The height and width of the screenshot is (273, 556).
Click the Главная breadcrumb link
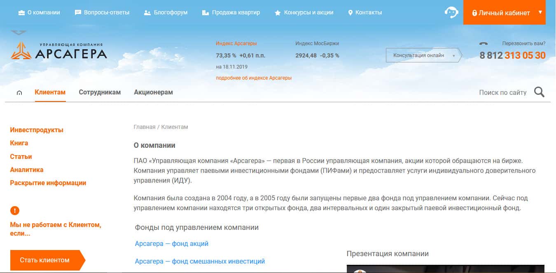click(x=145, y=127)
